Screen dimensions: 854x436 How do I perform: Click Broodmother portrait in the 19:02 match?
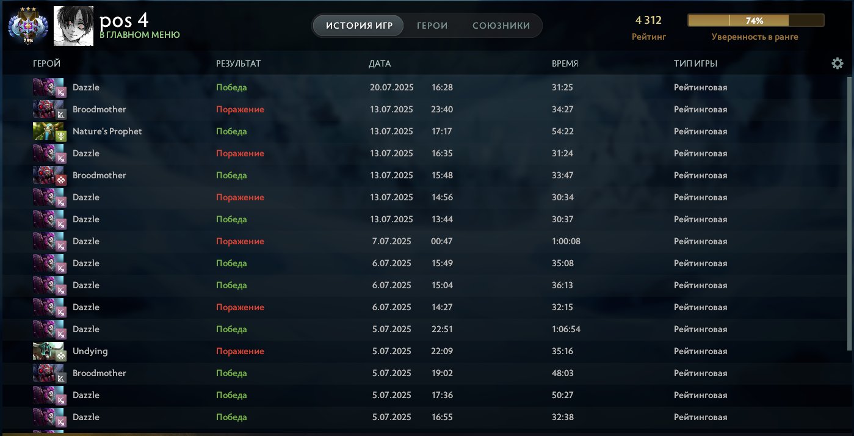(49, 373)
